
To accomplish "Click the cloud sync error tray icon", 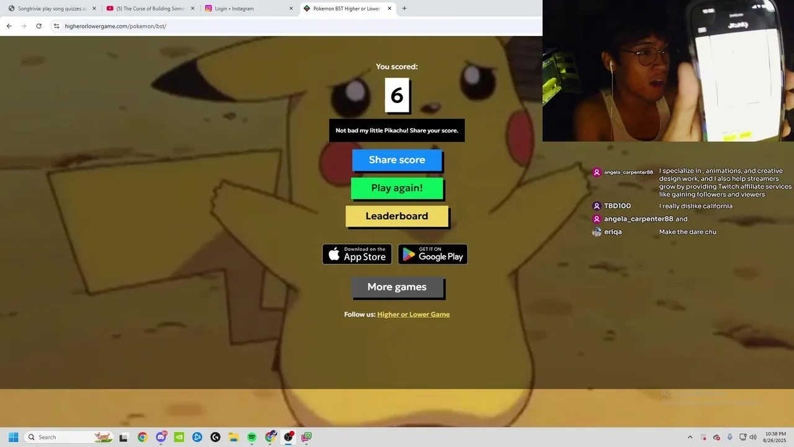I will [x=716, y=437].
